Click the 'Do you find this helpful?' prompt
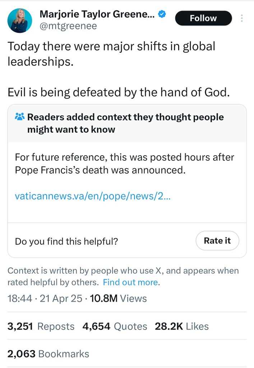Viewport: 254px width, 368px height. point(66,241)
